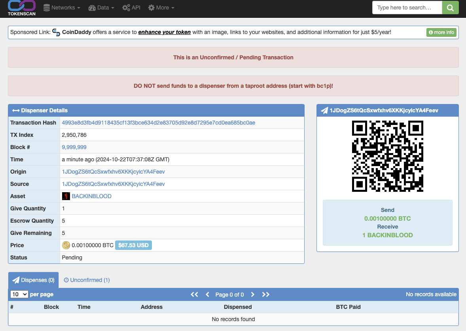Focus the search input field
466x331 pixels.
[407, 8]
